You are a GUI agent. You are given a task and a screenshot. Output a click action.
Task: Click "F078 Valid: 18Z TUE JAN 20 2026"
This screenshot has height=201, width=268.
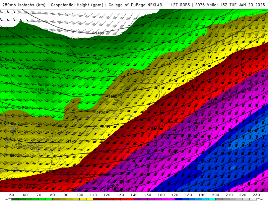pos(230,5)
